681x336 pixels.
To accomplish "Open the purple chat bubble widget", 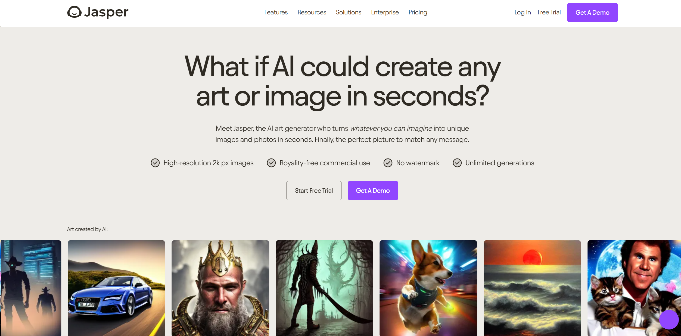I will pyautogui.click(x=669, y=319).
